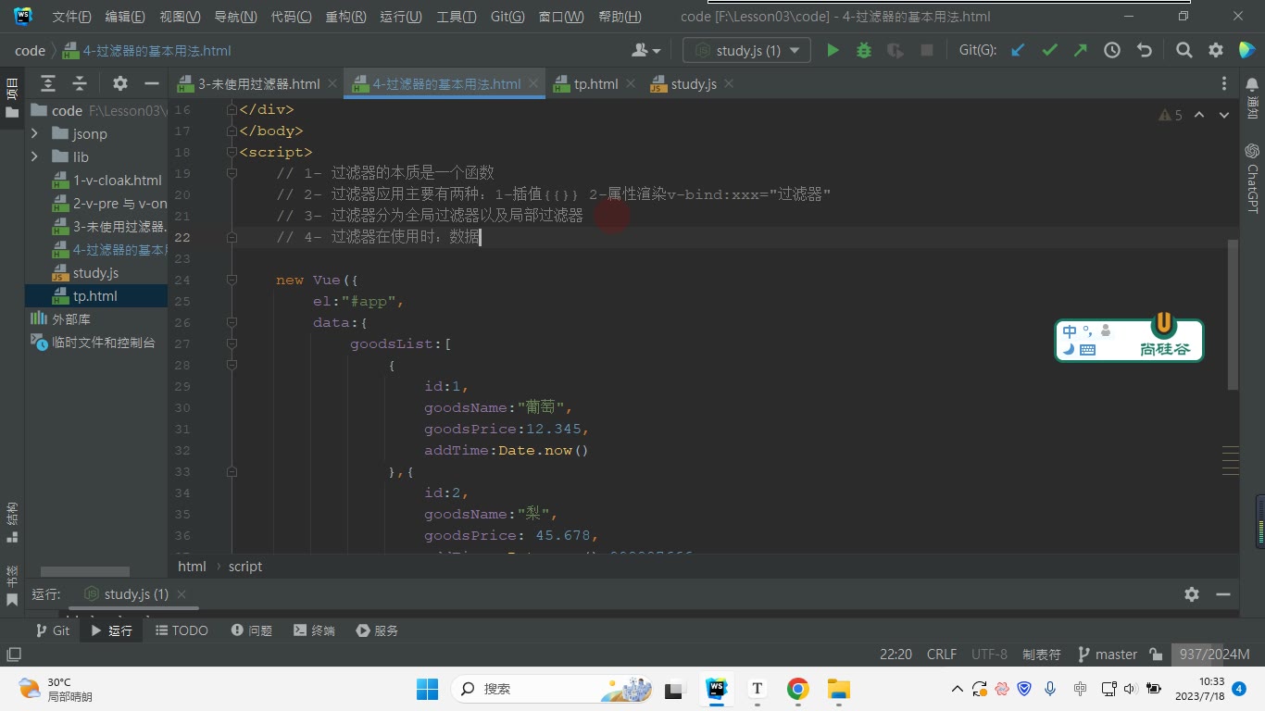Roll back changes with the undo arrow
Image resolution: width=1265 pixels, height=711 pixels.
(x=1145, y=51)
